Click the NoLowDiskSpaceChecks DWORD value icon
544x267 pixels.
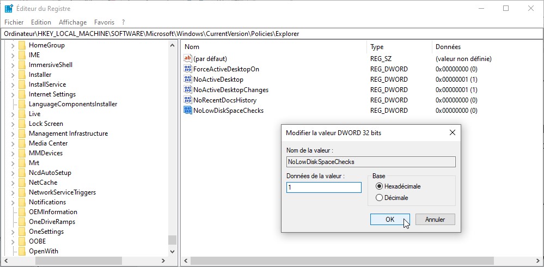click(x=188, y=111)
